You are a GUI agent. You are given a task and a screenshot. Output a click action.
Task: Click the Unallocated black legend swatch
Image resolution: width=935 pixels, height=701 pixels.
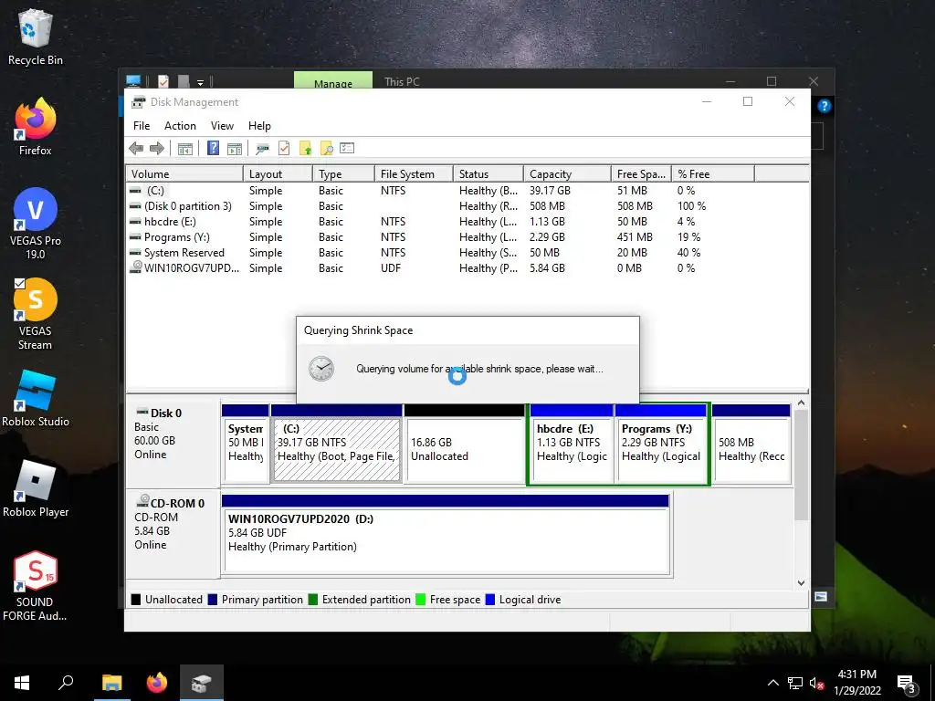tap(136, 600)
